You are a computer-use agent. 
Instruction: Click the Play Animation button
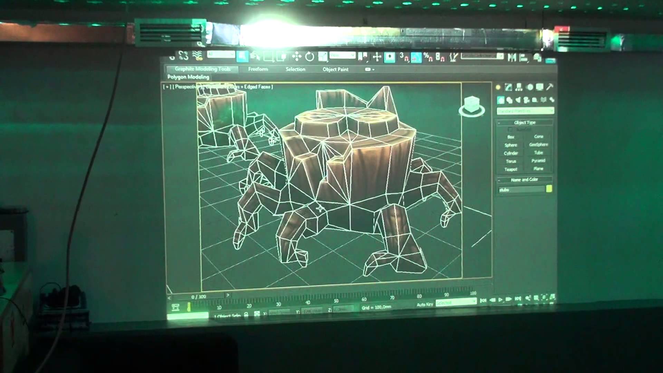(500, 300)
